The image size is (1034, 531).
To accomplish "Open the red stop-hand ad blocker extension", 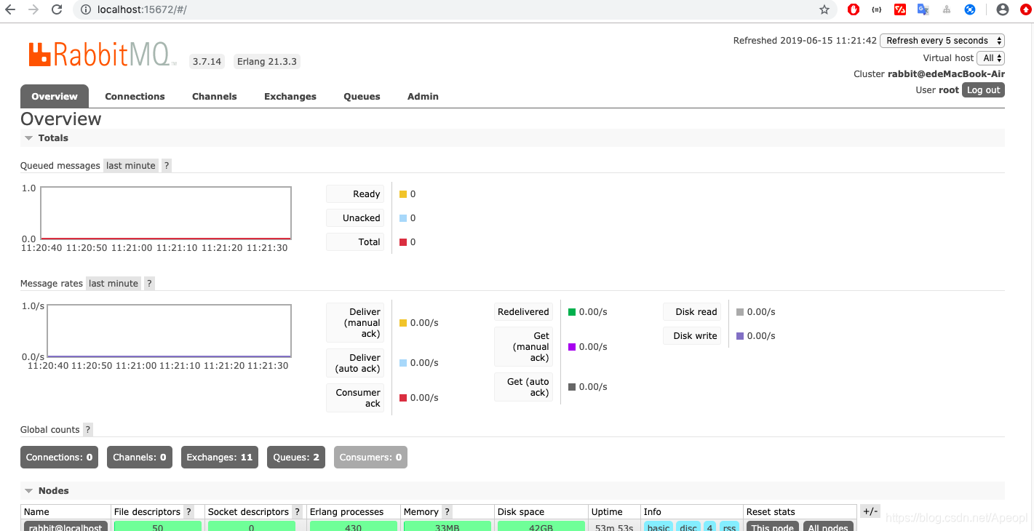I will click(854, 9).
